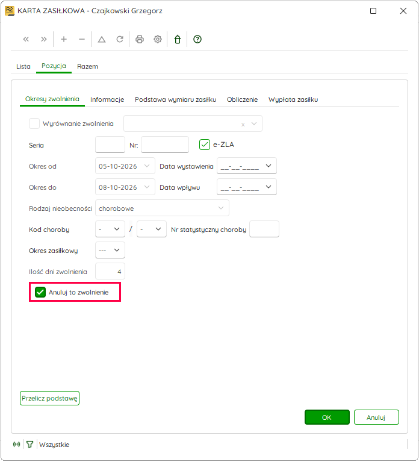Click the filter funnel icon in status bar
The height and width of the screenshot is (462, 419).
[x=29, y=444]
